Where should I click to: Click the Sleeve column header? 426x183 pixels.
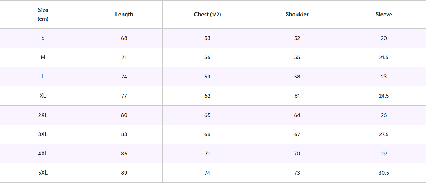[384, 15]
